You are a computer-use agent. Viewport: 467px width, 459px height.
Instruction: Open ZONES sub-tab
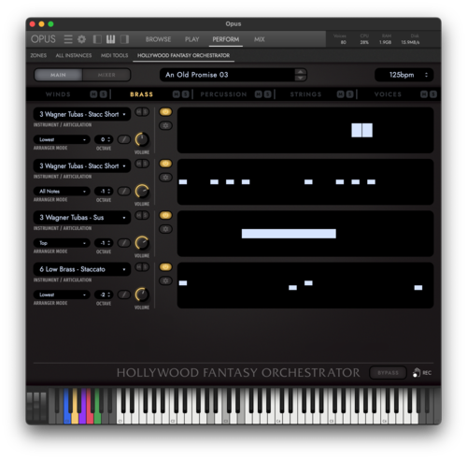coord(38,55)
